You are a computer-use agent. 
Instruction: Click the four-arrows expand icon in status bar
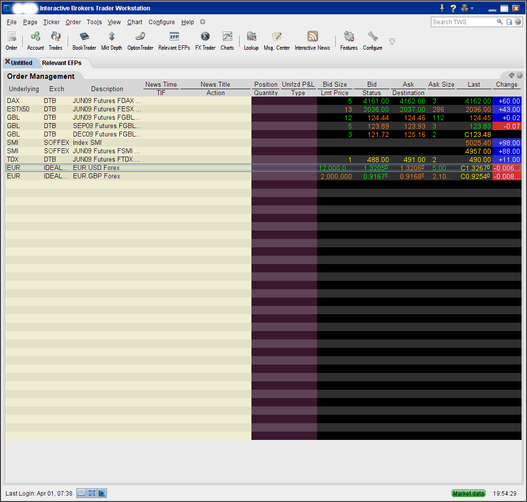click(x=91, y=493)
